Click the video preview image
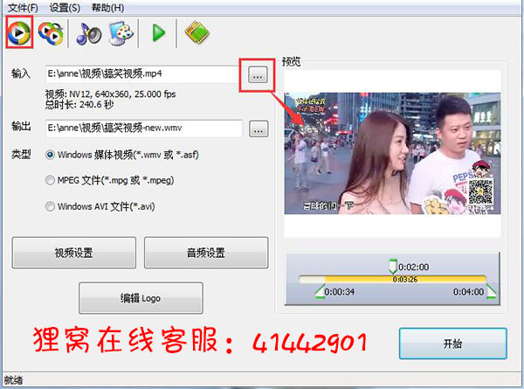The image size is (524, 389). pos(392,154)
